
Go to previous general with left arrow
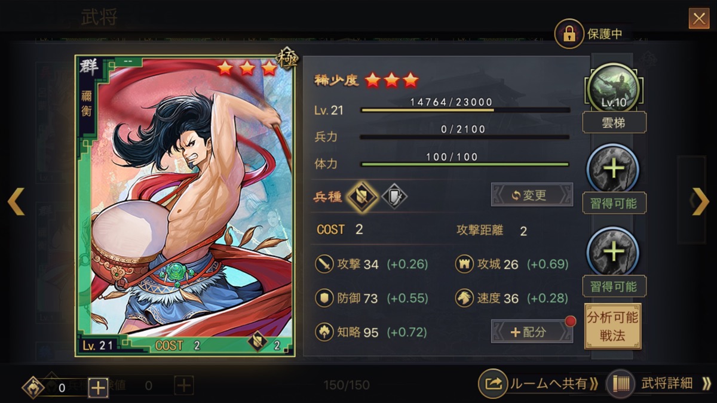pyautogui.click(x=16, y=201)
